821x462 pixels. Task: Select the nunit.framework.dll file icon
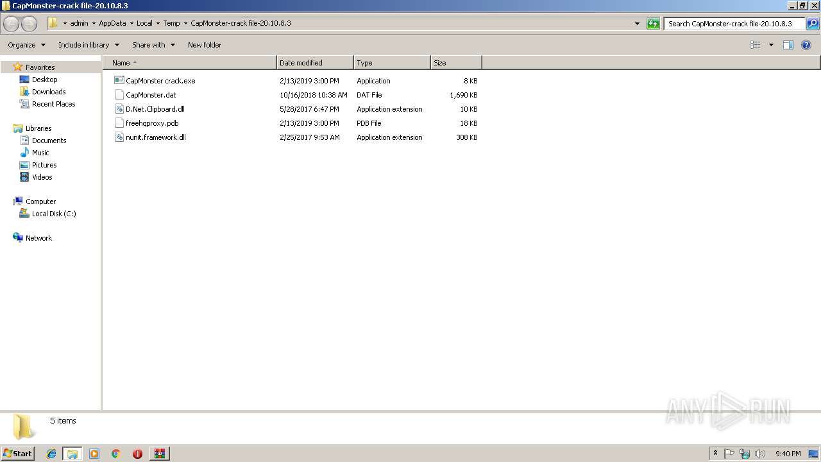tap(119, 137)
